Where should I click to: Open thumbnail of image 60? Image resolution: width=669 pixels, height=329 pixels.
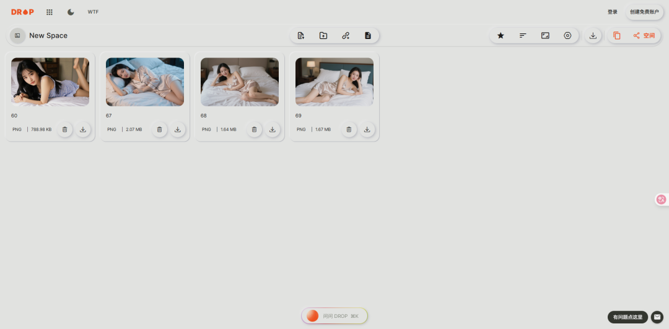click(50, 82)
